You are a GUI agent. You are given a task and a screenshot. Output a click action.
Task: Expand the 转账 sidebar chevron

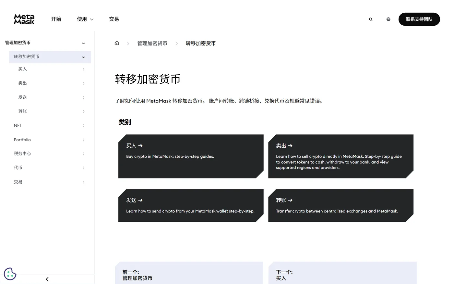(84, 111)
